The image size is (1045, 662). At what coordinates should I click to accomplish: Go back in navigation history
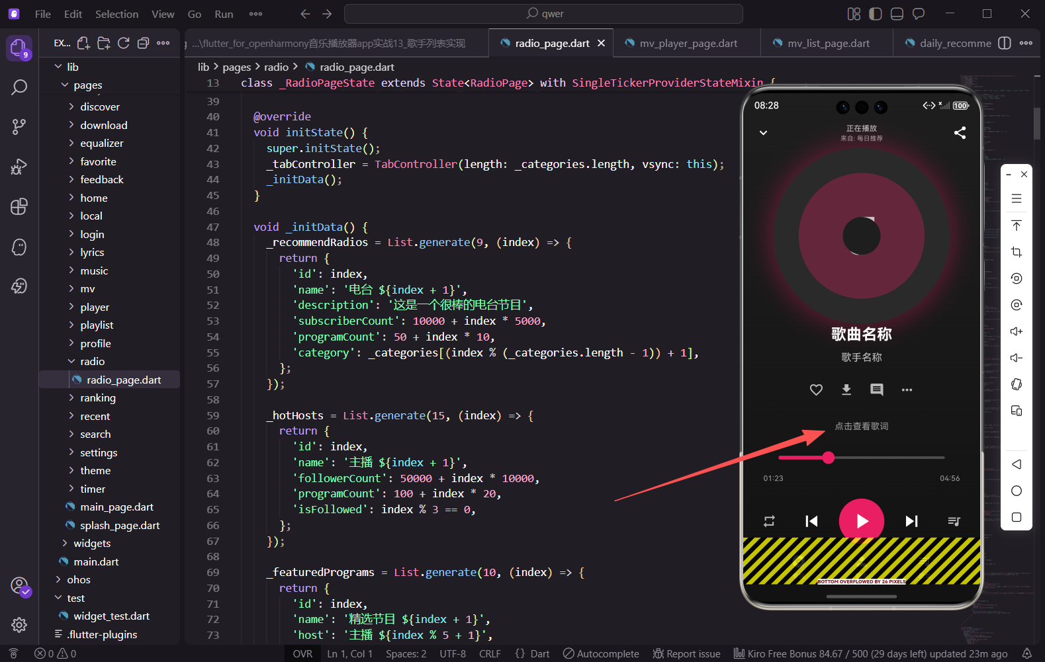pos(305,14)
